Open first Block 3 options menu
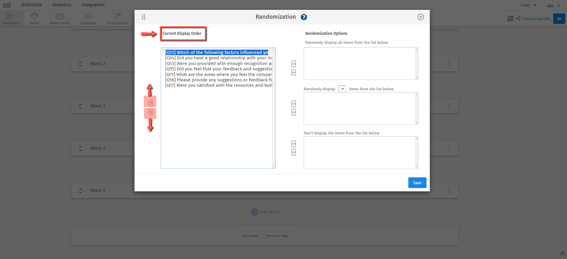Image resolution: width=567 pixels, height=259 pixels. pos(449,64)
